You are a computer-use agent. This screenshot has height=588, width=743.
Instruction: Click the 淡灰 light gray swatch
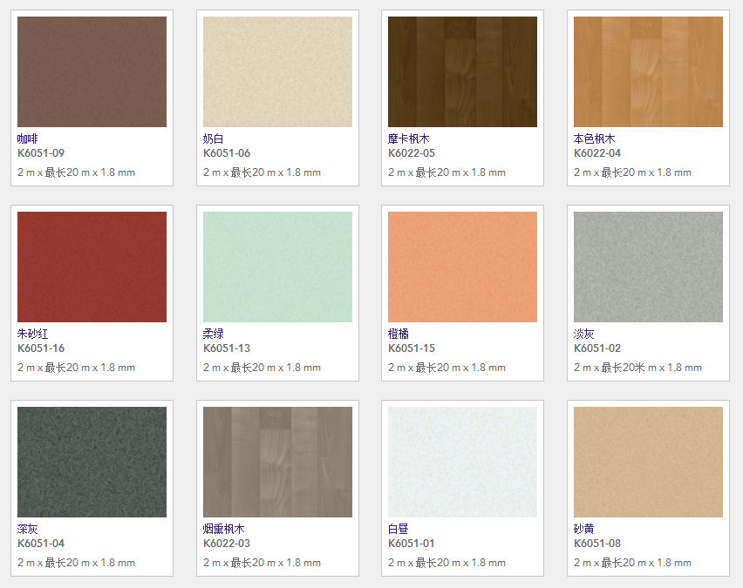click(648, 267)
